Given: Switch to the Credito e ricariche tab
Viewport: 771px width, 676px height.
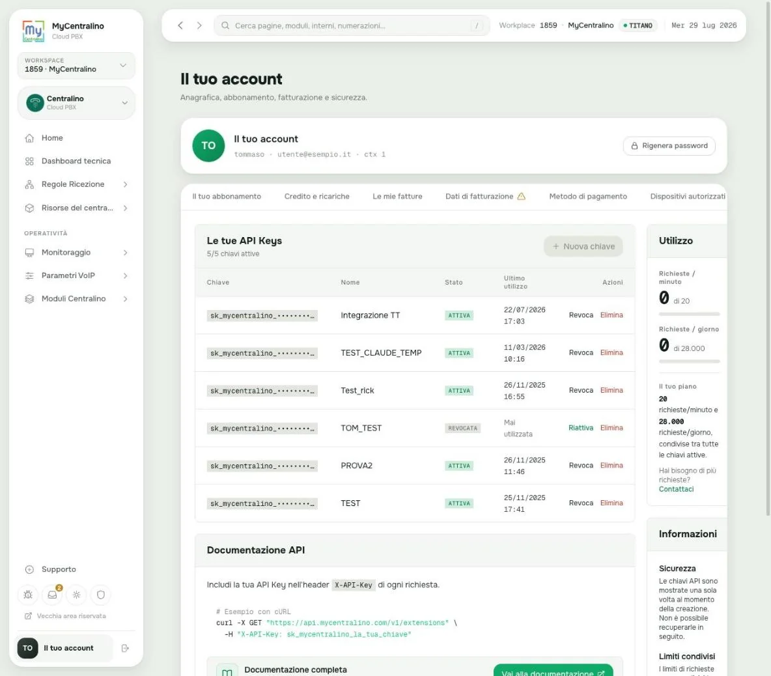Looking at the screenshot, I should 316,196.
